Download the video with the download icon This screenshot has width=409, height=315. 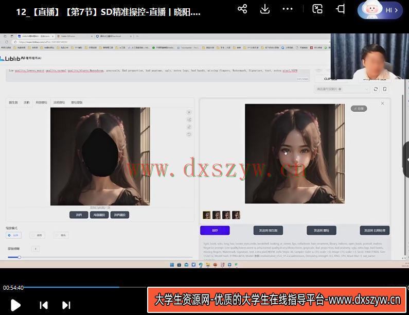[265, 9]
